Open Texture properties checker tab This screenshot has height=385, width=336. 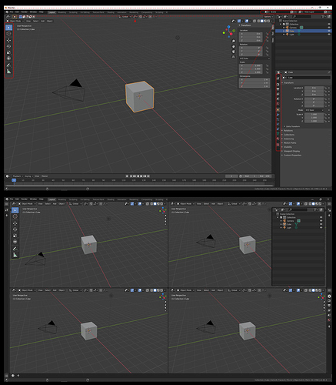278,145
